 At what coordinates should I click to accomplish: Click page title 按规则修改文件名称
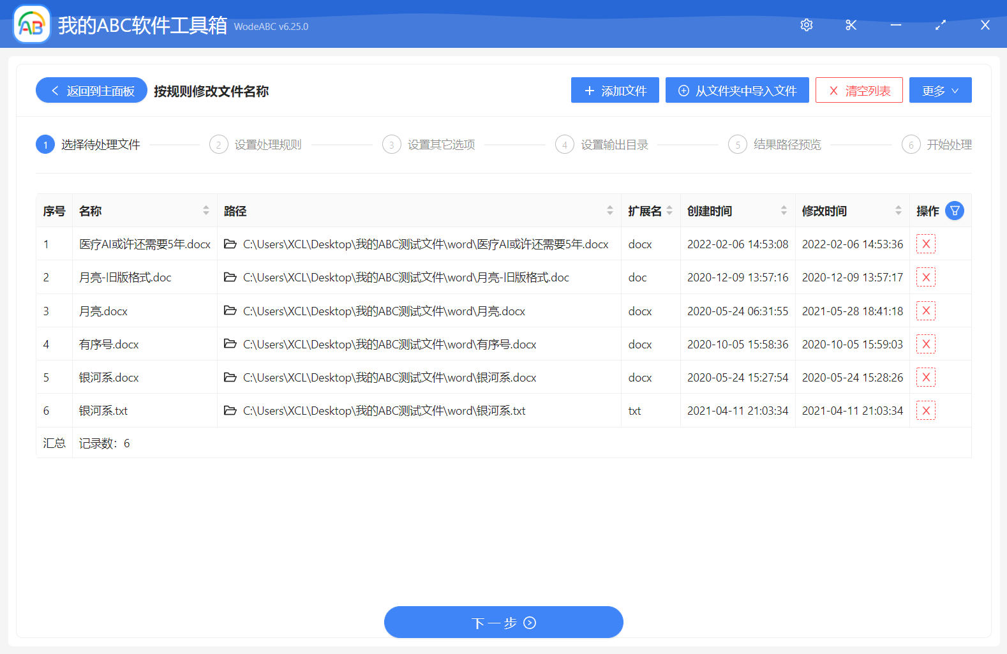[x=211, y=91]
